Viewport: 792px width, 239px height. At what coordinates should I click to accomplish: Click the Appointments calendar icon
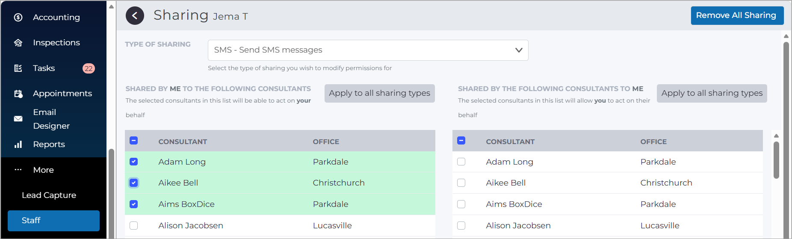pos(18,94)
